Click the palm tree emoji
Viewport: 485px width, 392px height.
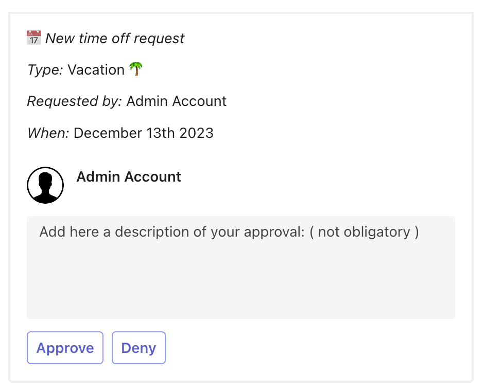136,69
